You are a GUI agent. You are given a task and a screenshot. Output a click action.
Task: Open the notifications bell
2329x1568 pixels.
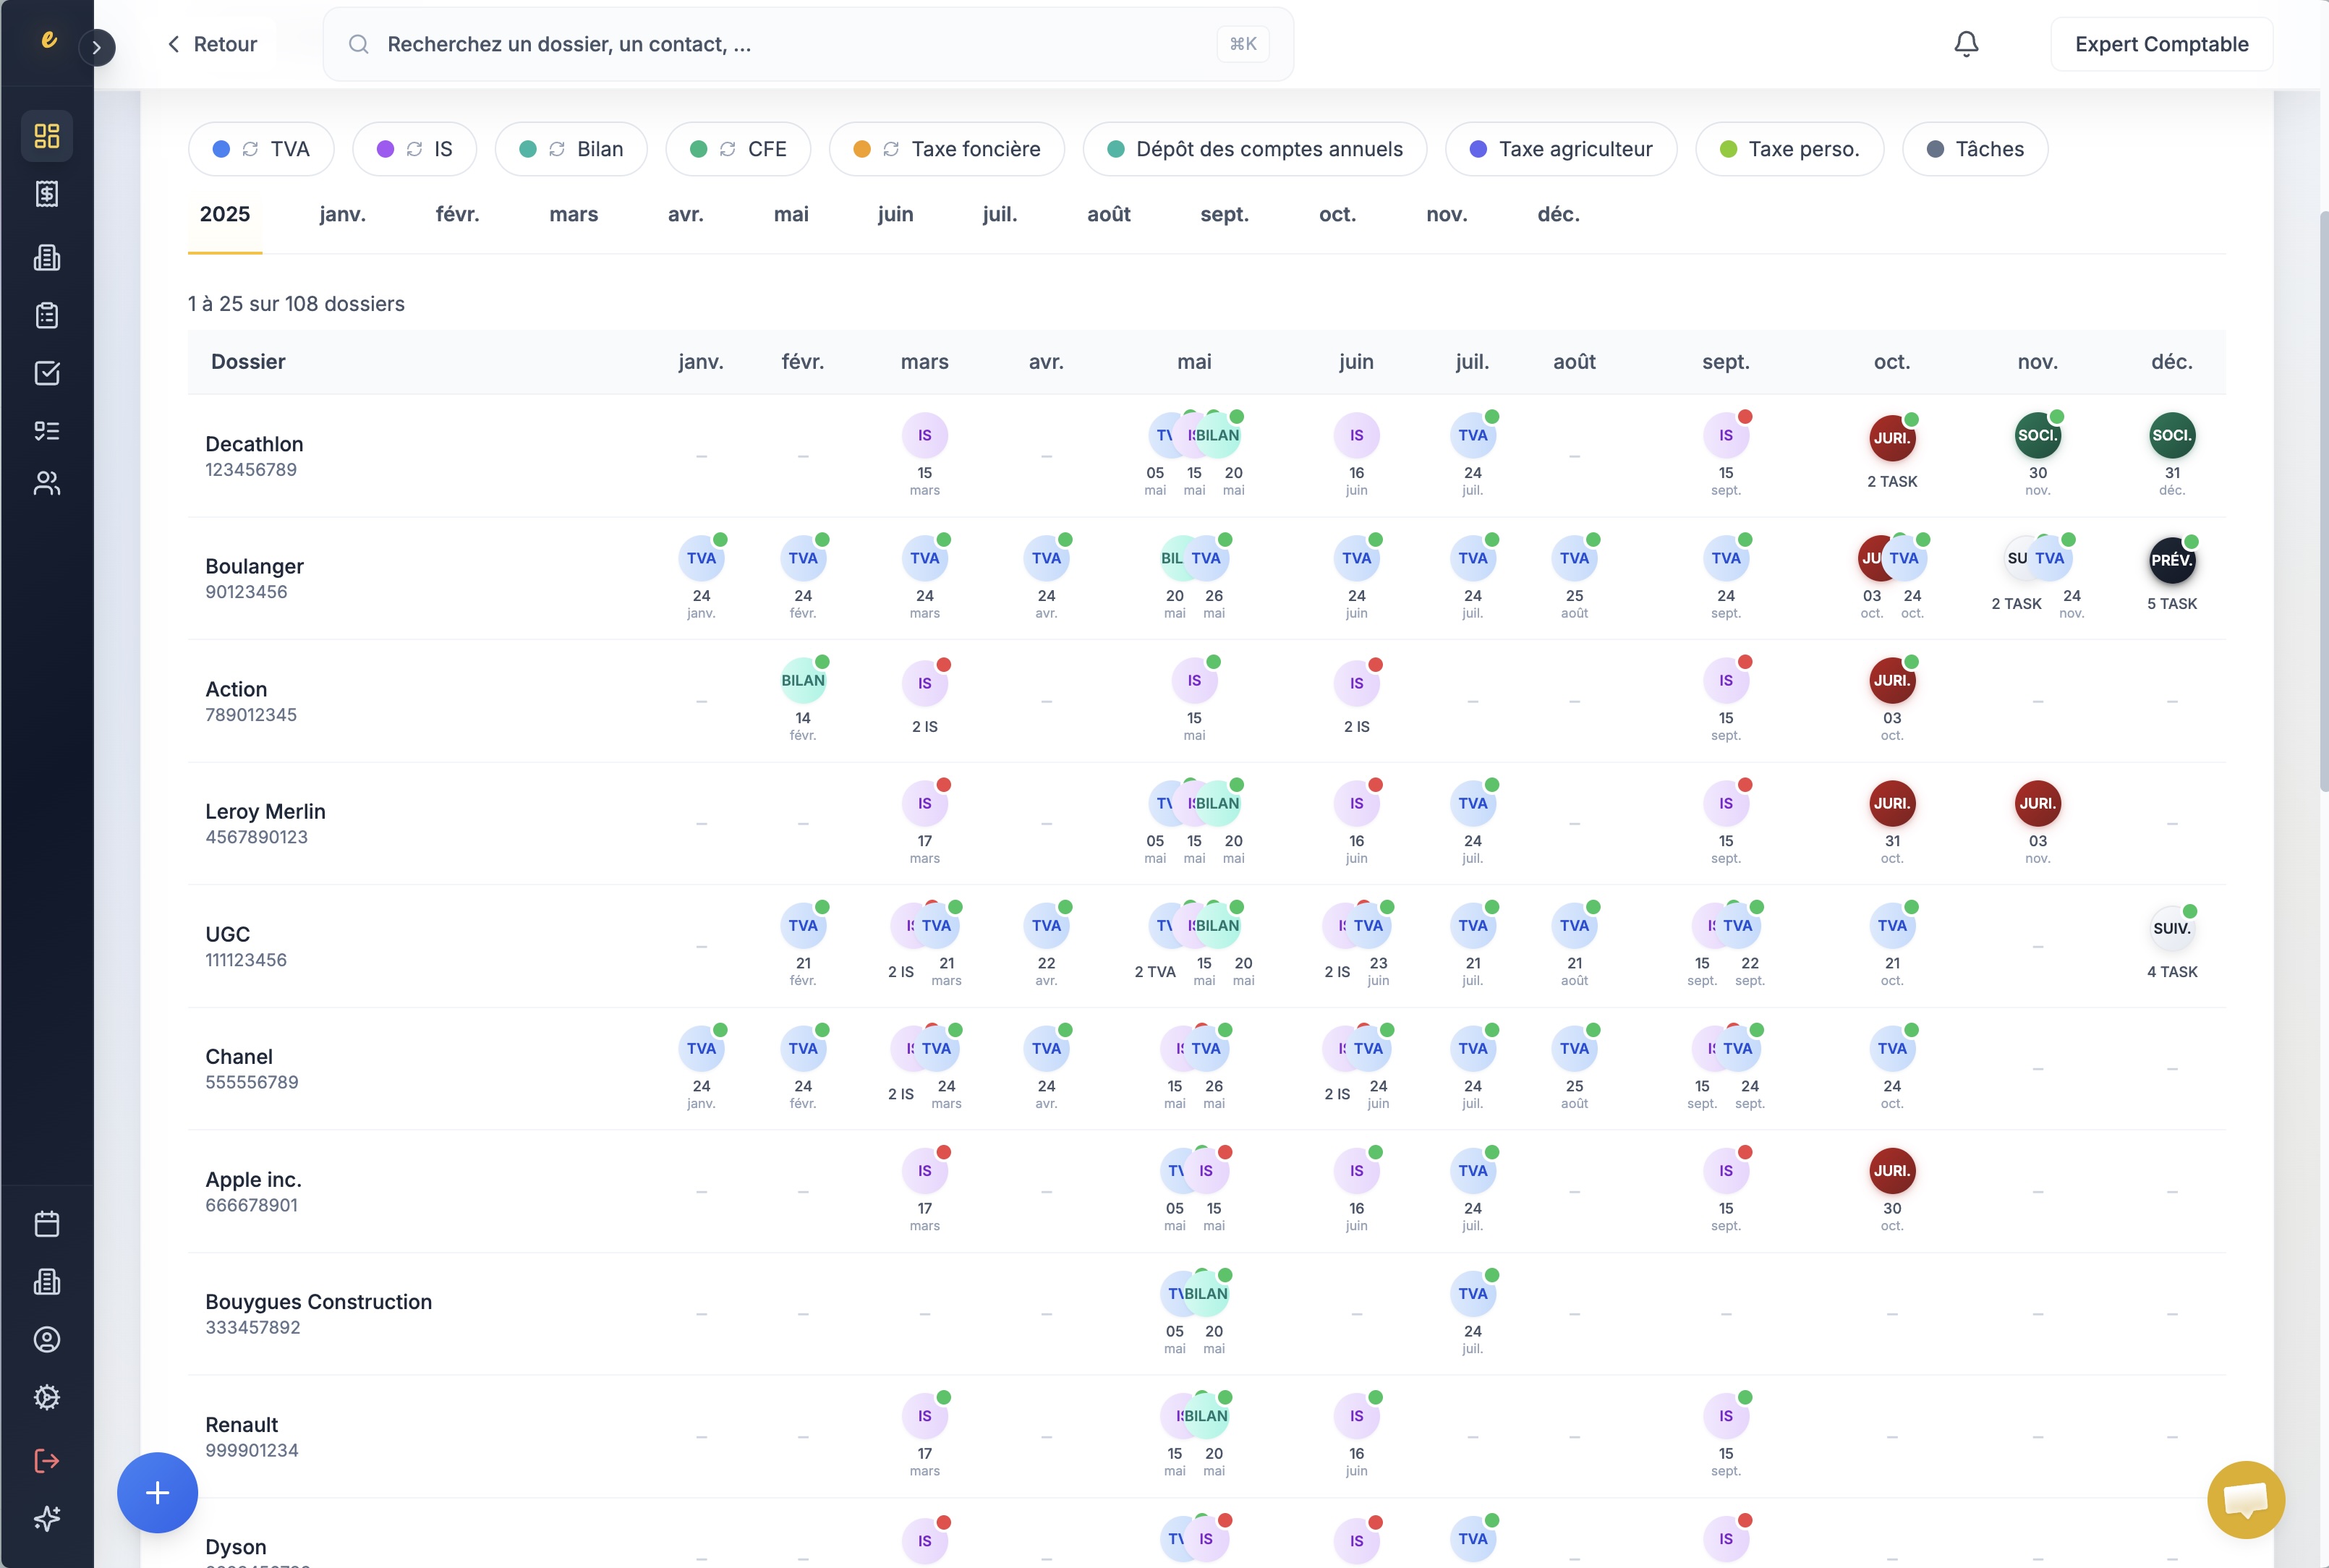point(1964,43)
